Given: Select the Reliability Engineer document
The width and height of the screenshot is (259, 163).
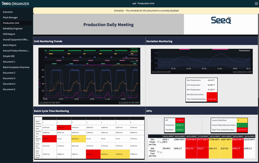Looking at the screenshot, I should (x=13, y=28).
